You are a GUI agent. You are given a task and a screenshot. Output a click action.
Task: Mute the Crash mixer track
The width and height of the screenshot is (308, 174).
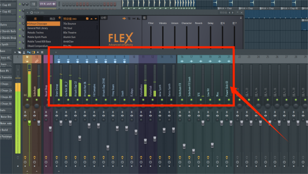(125, 100)
